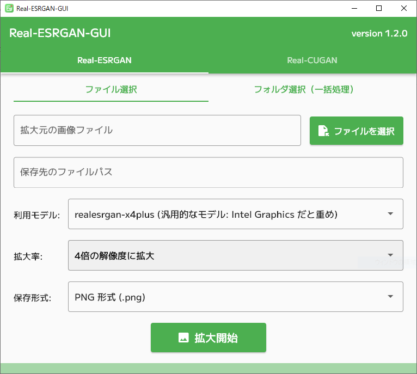Expand the 利用モデル dropdown arrow
Image resolution: width=417 pixels, height=374 pixels.
(390, 213)
